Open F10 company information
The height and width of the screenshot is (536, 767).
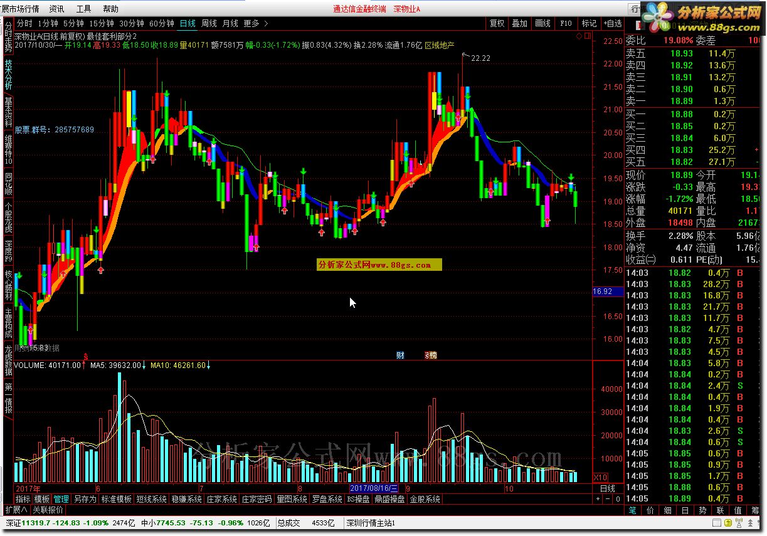566,23
